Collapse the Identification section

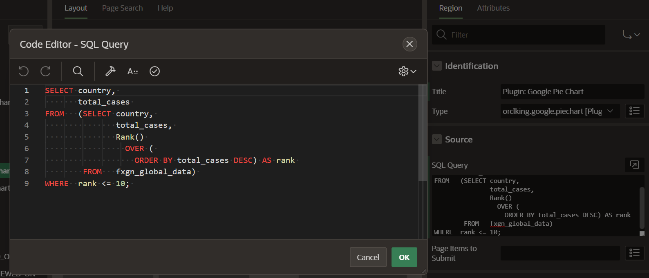point(437,66)
